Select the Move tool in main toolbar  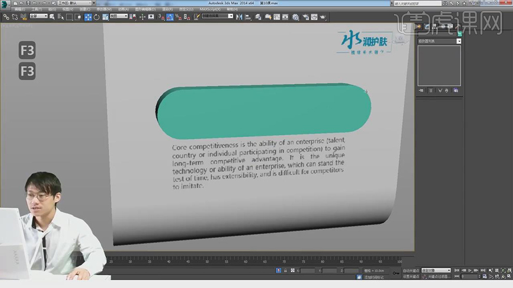pyautogui.click(x=88, y=17)
